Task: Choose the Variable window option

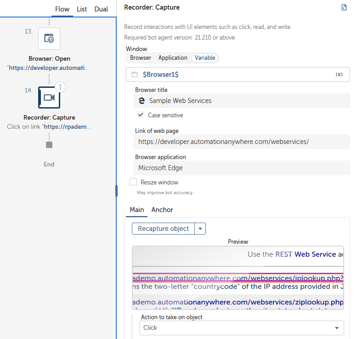Action: [205, 58]
